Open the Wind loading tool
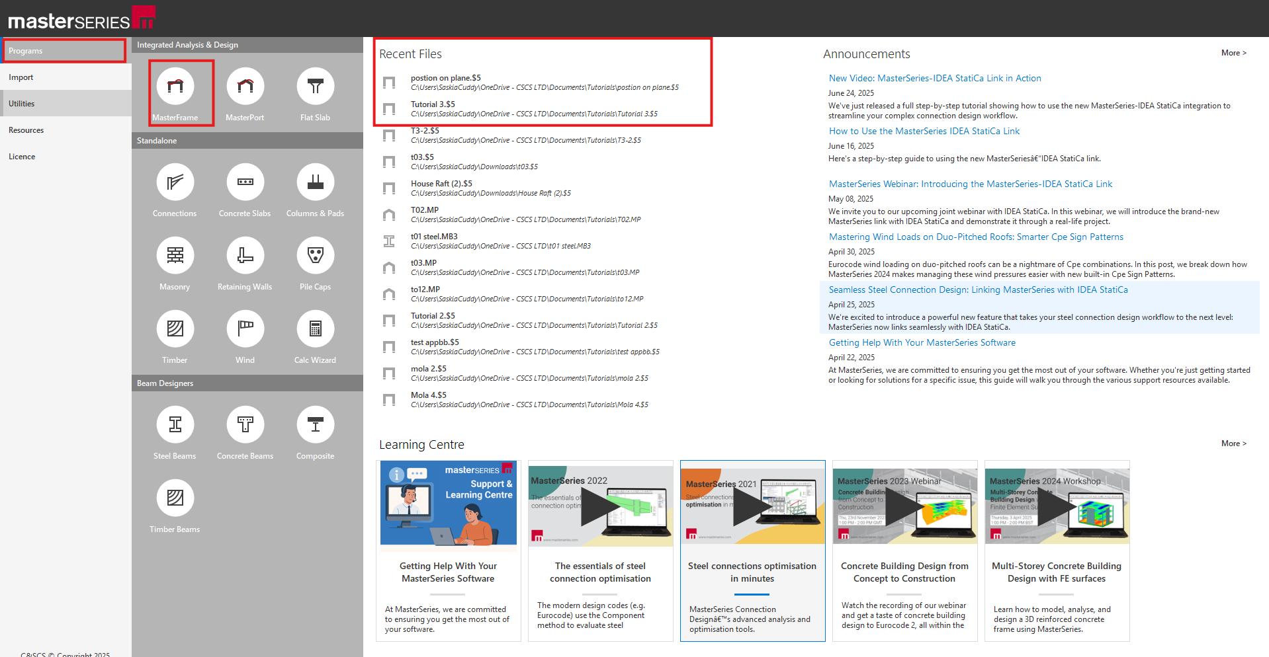Image resolution: width=1269 pixels, height=657 pixels. tap(245, 329)
